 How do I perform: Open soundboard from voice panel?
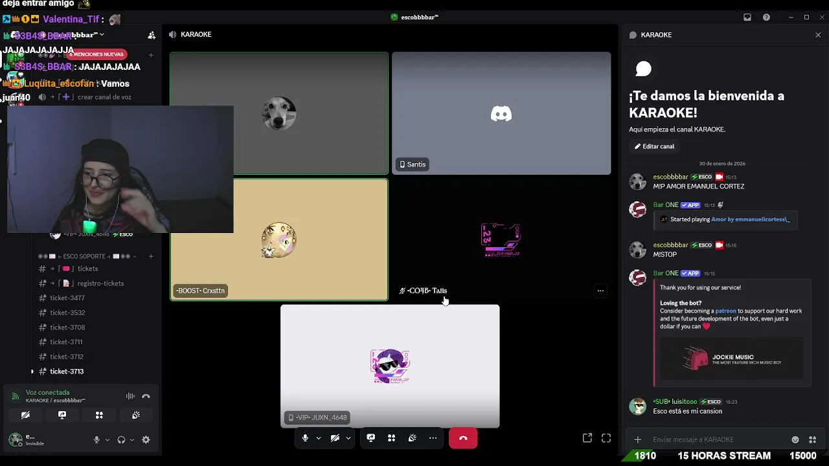click(x=136, y=415)
